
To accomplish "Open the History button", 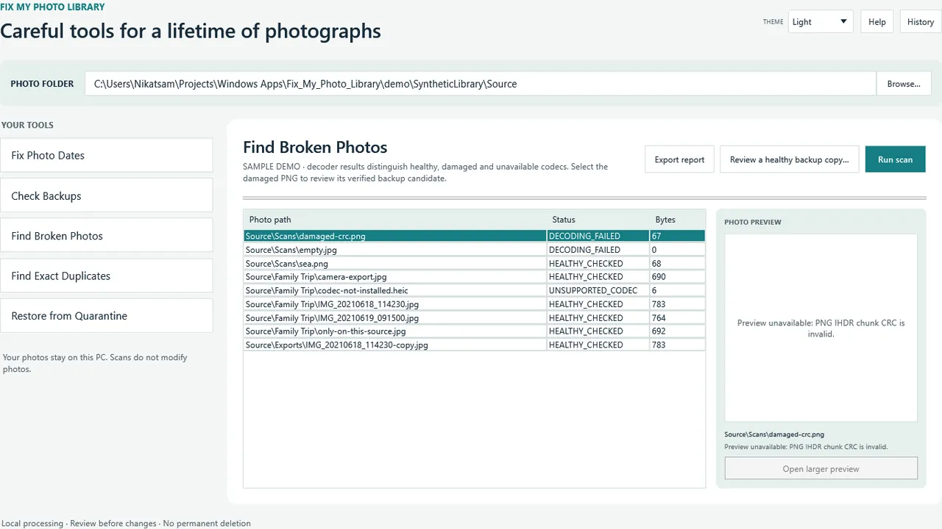I will 920,21.
